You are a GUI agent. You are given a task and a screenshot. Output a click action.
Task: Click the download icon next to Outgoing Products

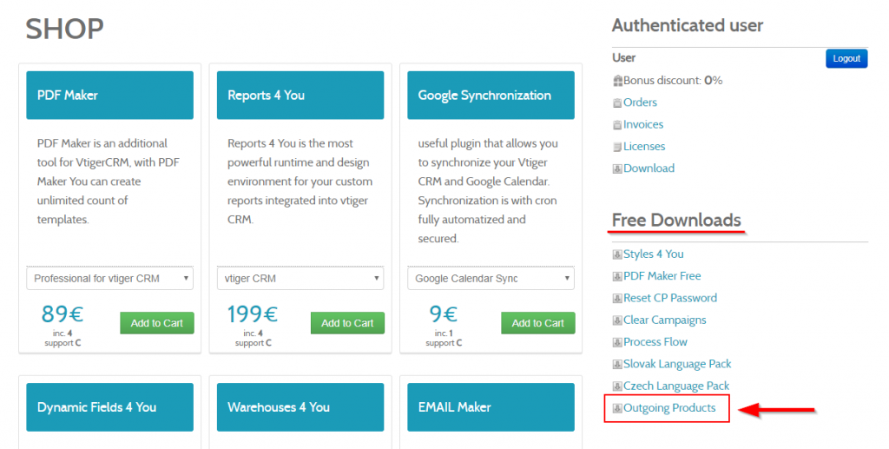(617, 409)
